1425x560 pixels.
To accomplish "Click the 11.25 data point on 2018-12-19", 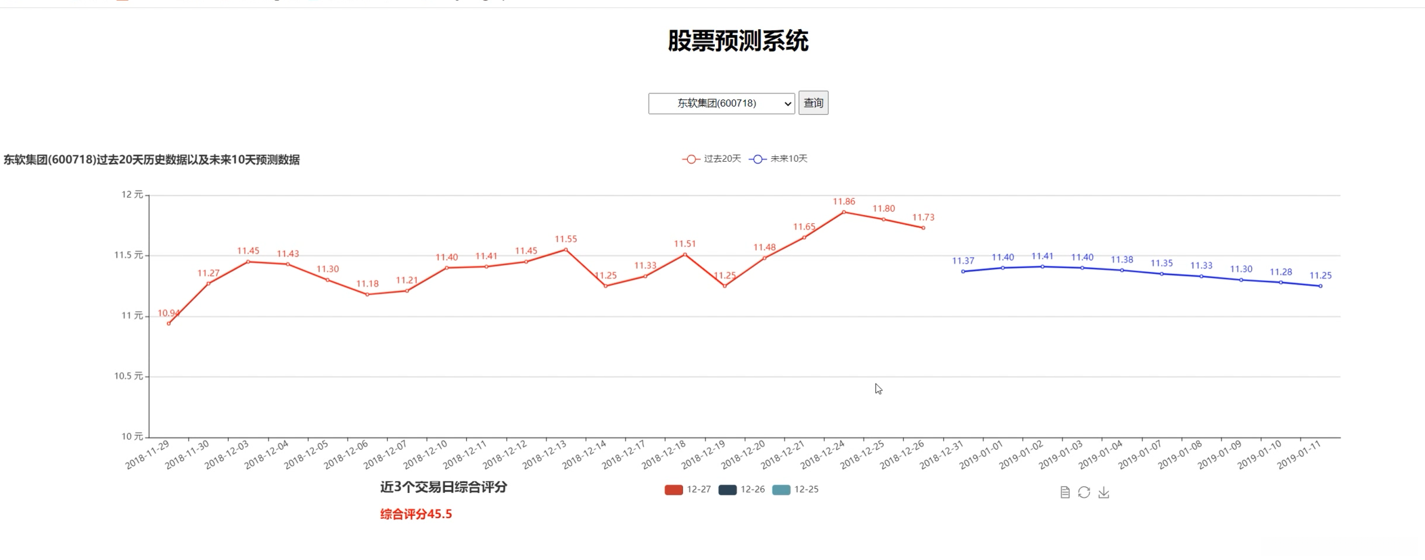I will 725,286.
